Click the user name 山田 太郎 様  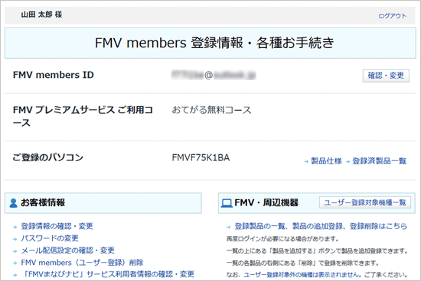click(x=41, y=15)
